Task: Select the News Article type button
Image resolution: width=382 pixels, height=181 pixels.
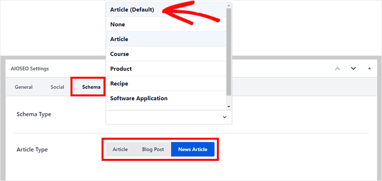Action: click(x=193, y=150)
